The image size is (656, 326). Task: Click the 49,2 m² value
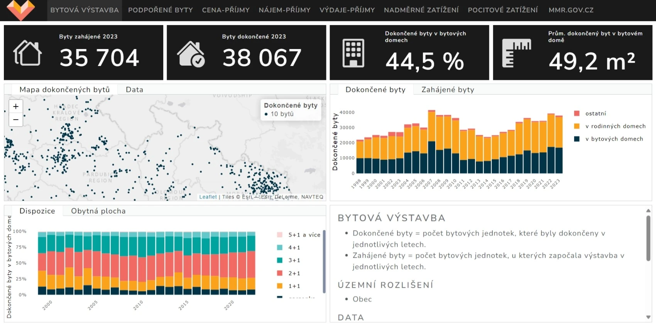(592, 61)
